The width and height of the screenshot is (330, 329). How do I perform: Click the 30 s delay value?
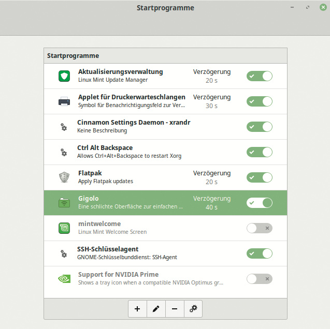(x=211, y=106)
